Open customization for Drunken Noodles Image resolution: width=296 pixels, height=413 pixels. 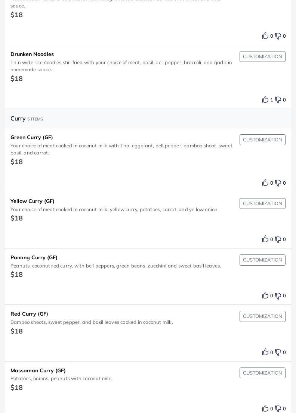click(262, 57)
